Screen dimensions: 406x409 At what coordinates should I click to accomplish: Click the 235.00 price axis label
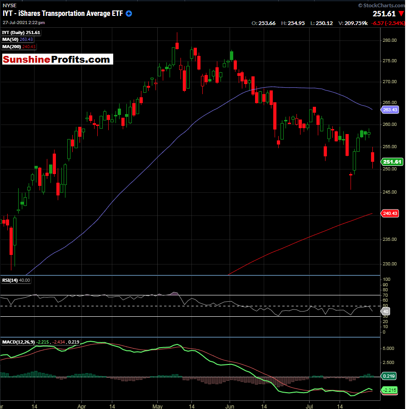click(390, 239)
